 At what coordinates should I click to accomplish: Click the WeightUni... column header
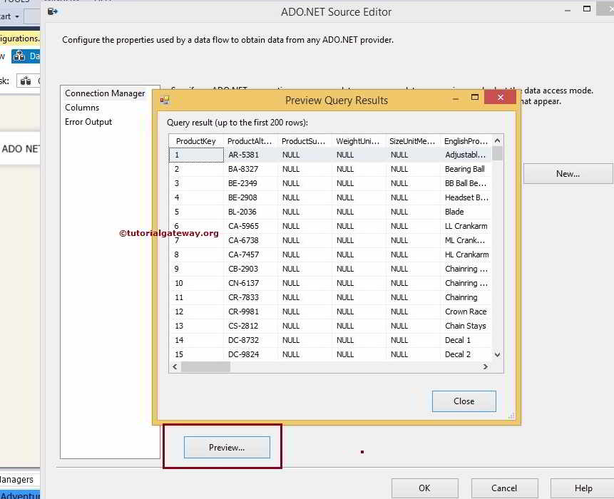coord(358,141)
